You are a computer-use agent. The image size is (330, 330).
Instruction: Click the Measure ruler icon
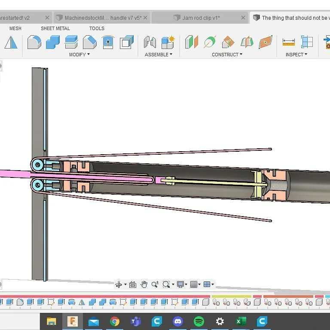tap(288, 42)
